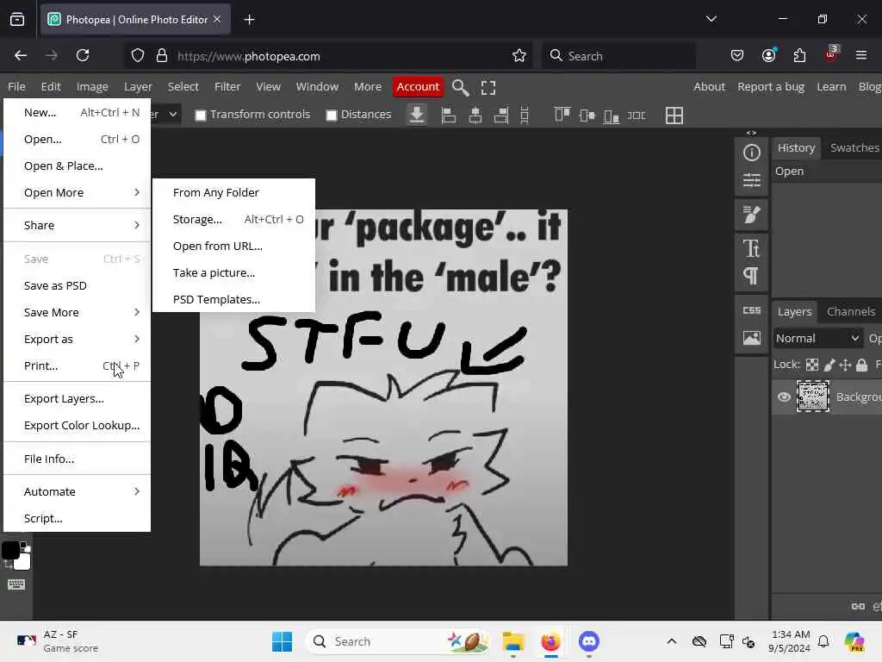This screenshot has width=882, height=662.
Task: Select the Background layer thumbnail
Action: [x=813, y=397]
